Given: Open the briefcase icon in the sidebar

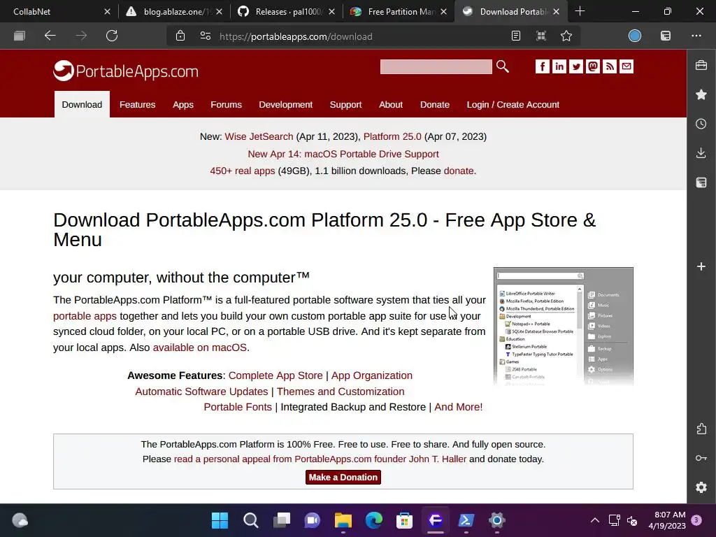Looking at the screenshot, I should pos(701,65).
